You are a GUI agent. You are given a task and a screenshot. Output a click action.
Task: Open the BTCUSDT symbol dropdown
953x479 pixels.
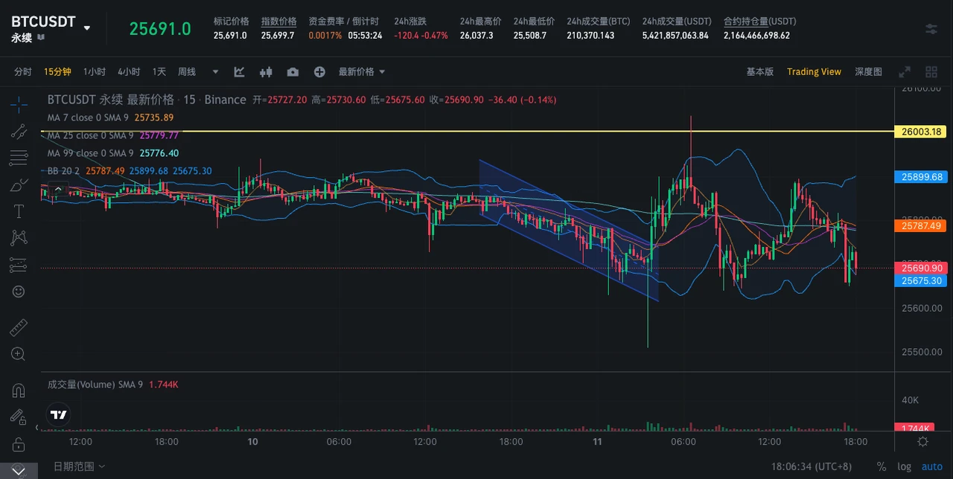87,28
